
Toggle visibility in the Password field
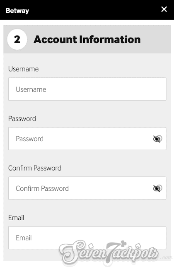(157, 139)
